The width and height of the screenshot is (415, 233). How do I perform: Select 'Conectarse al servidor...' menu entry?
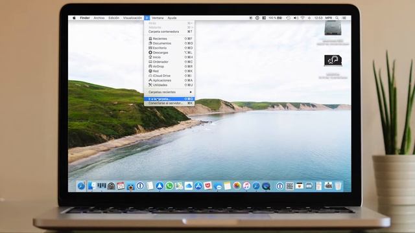(x=169, y=104)
